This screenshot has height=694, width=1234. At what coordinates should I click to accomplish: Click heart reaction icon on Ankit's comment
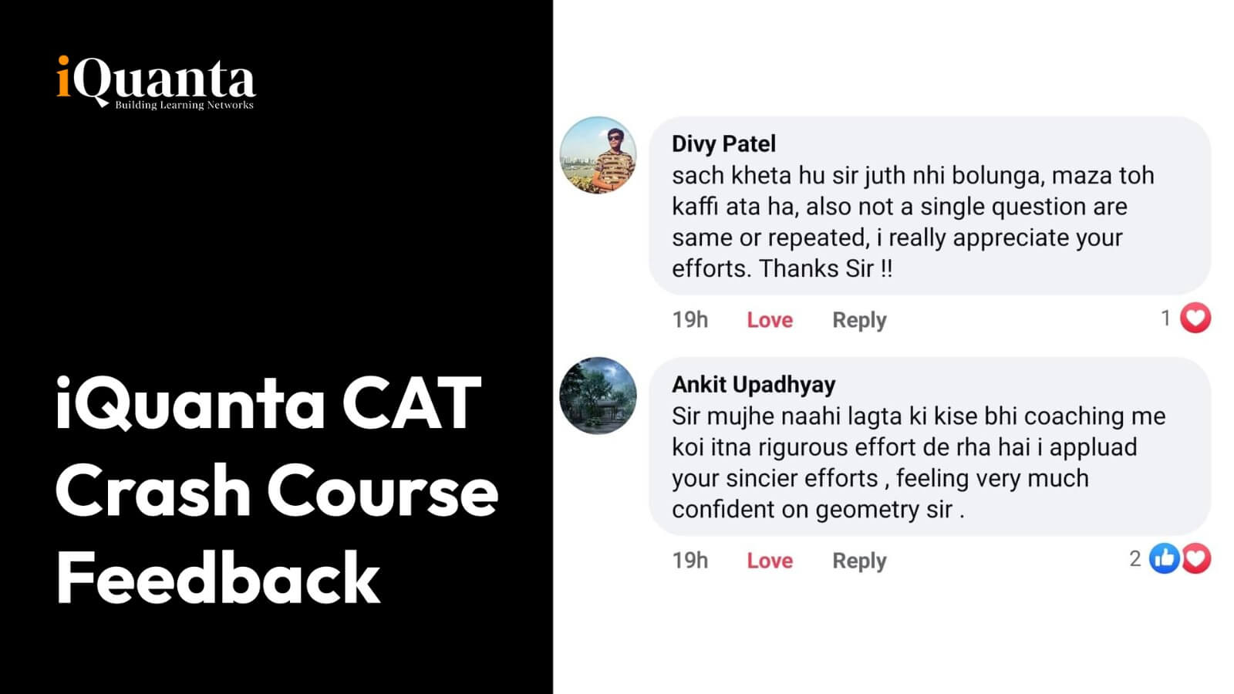1196,558
